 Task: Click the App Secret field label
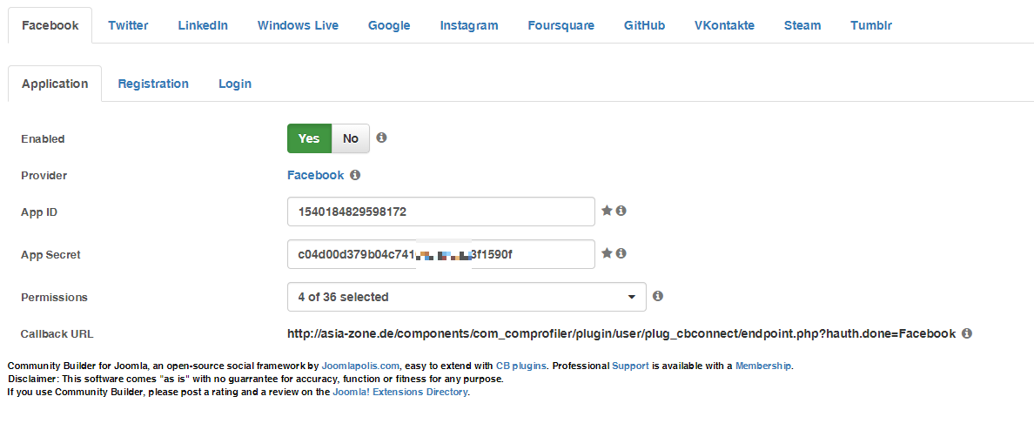50,254
